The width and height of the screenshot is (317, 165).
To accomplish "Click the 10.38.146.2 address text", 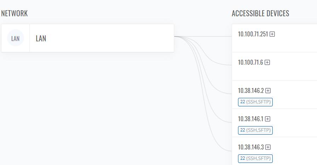I will coord(251,90).
